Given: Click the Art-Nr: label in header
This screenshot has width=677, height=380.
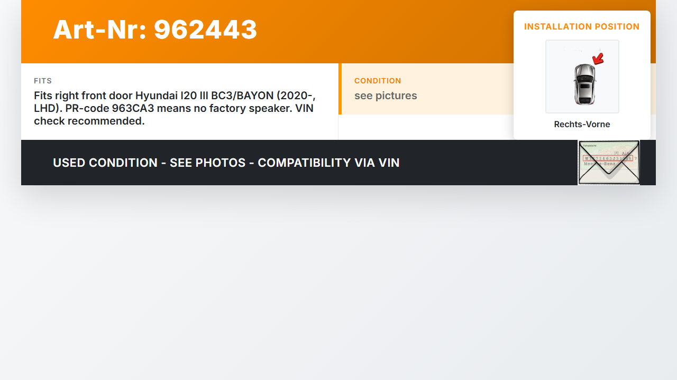Looking at the screenshot, I should point(100,30).
